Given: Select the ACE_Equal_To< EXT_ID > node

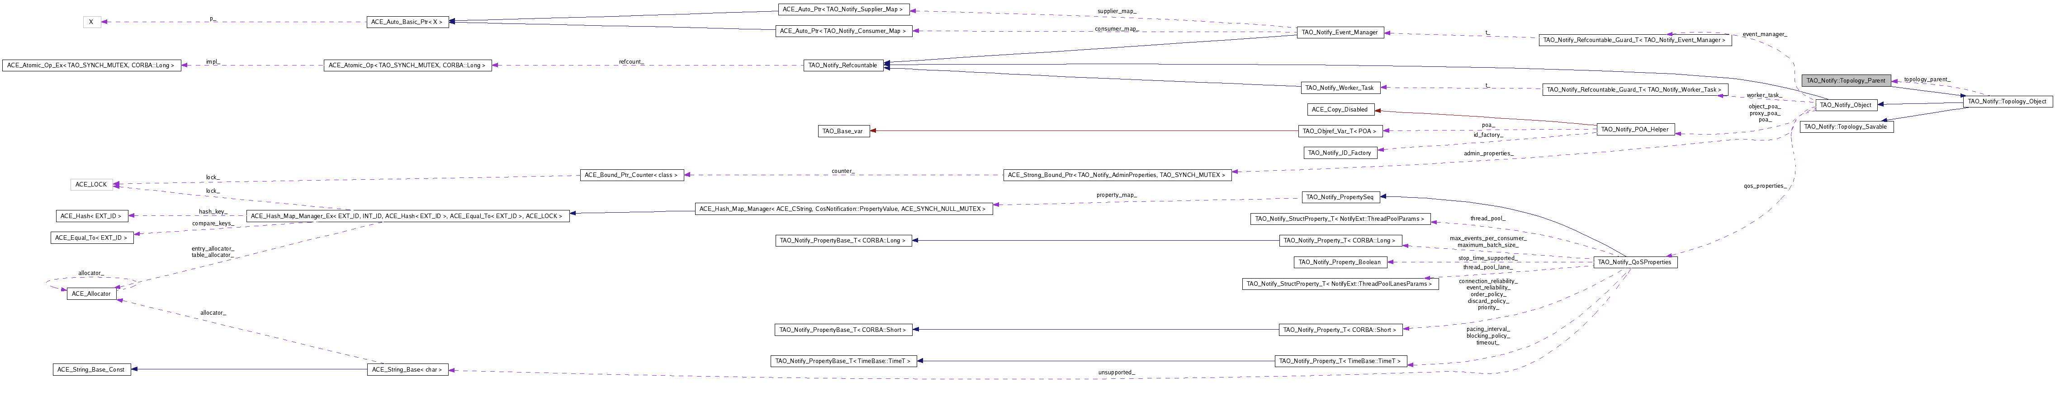Looking at the screenshot, I should point(92,238).
